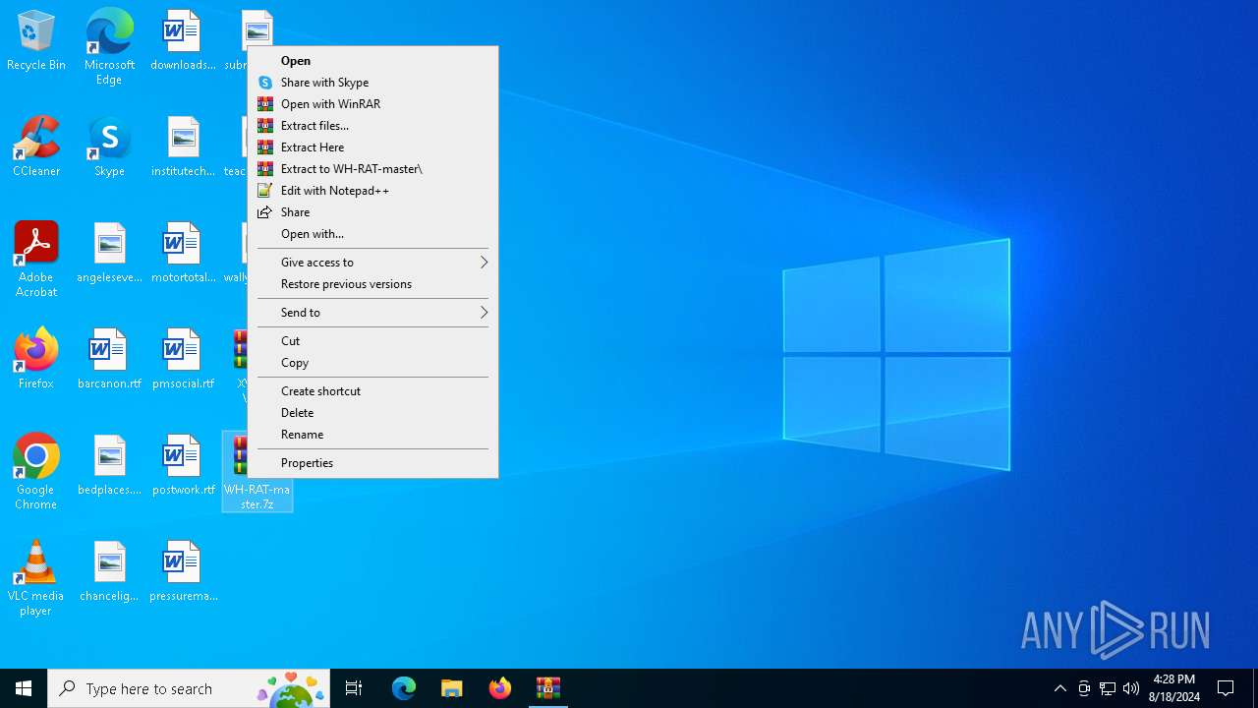Choose Open with WinRAR
The height and width of the screenshot is (708, 1258).
(372, 104)
